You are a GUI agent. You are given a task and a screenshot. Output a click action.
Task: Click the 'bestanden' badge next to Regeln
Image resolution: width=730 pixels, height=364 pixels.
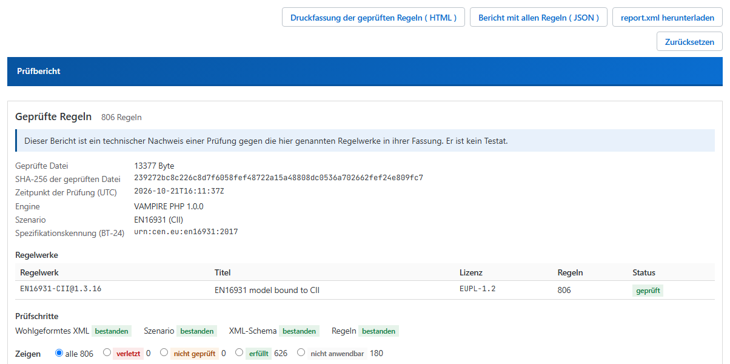[378, 331]
